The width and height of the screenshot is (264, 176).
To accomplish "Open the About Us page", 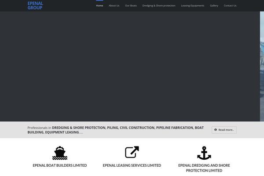I will 114,6.
